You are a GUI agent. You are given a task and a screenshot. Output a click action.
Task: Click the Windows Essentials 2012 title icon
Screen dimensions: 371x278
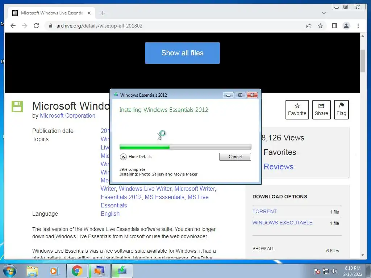(116, 95)
